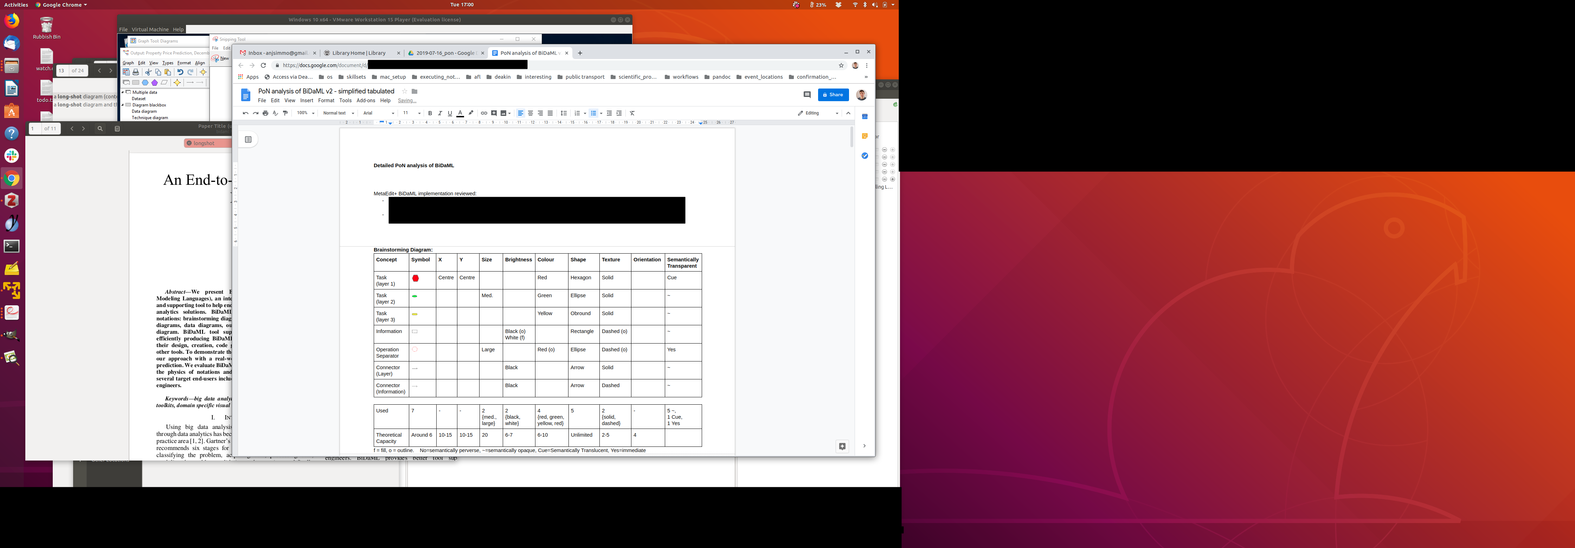Screen dimensions: 1575x548
Task: Click the highlight color marker icon
Action: [471, 113]
